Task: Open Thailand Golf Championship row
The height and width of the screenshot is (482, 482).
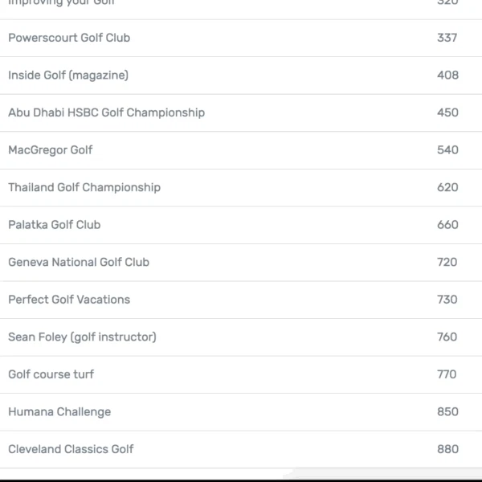Action: click(x=84, y=187)
